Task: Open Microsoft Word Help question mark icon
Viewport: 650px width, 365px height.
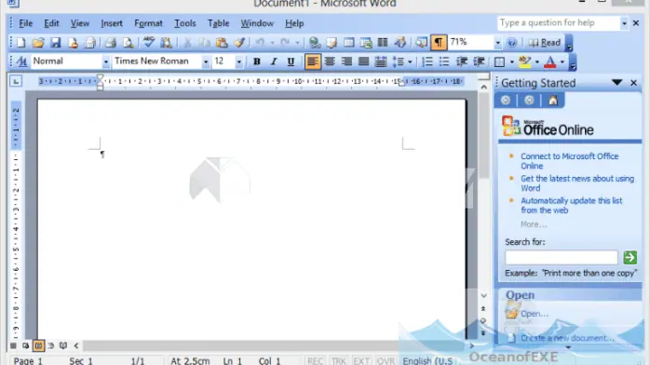Action: (x=512, y=43)
